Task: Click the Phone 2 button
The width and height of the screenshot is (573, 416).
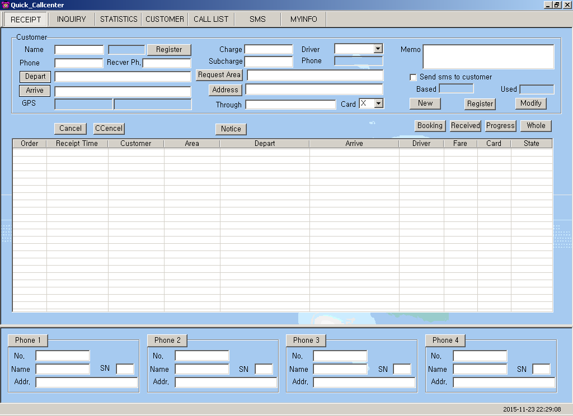Action: point(167,341)
